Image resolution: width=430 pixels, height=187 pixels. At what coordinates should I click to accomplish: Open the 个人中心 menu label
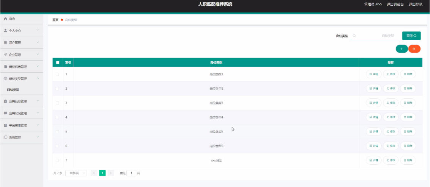15,31
